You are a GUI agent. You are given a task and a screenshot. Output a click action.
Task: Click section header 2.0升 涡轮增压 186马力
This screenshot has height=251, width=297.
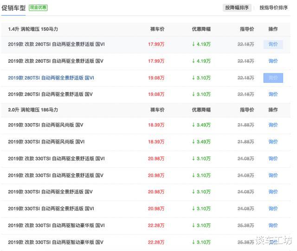(33, 110)
